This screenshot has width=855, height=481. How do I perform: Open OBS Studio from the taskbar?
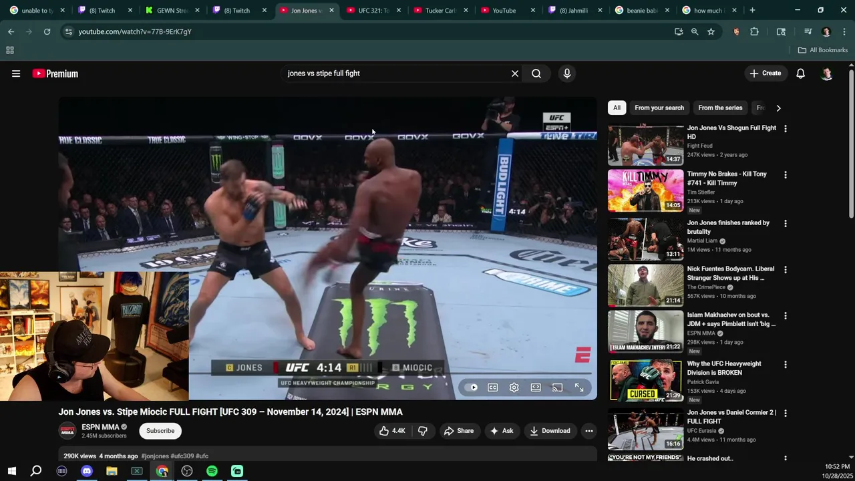point(187,471)
